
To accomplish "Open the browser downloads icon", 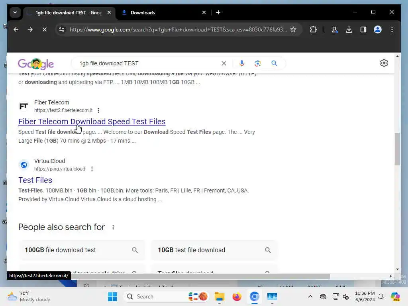I will pyautogui.click(x=349, y=29).
